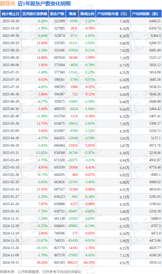
Task: Click the 户均持股市值（元） column header
Action: 113,14
